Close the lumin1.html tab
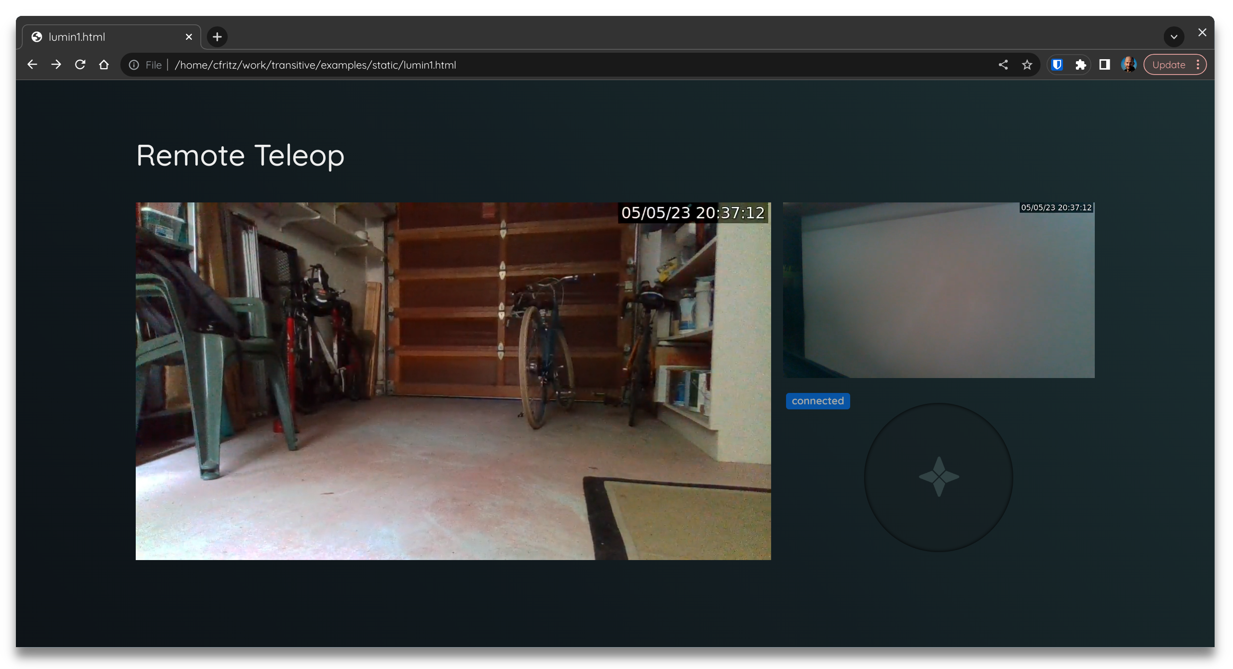Screen dimensions: 1233x669 189,37
